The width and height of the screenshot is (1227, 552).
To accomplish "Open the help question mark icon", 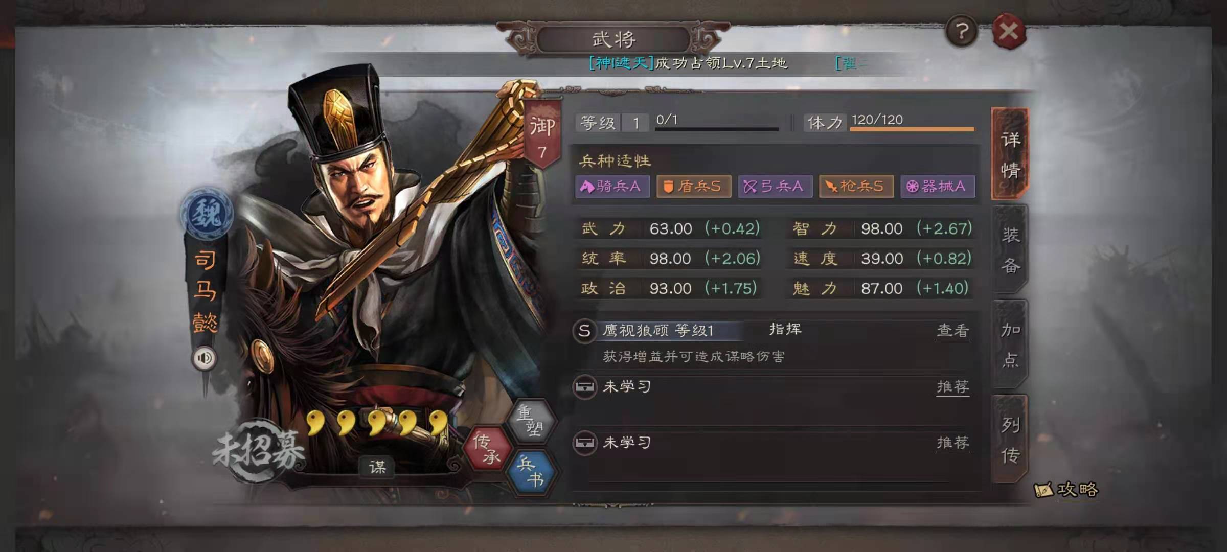I will click(962, 32).
